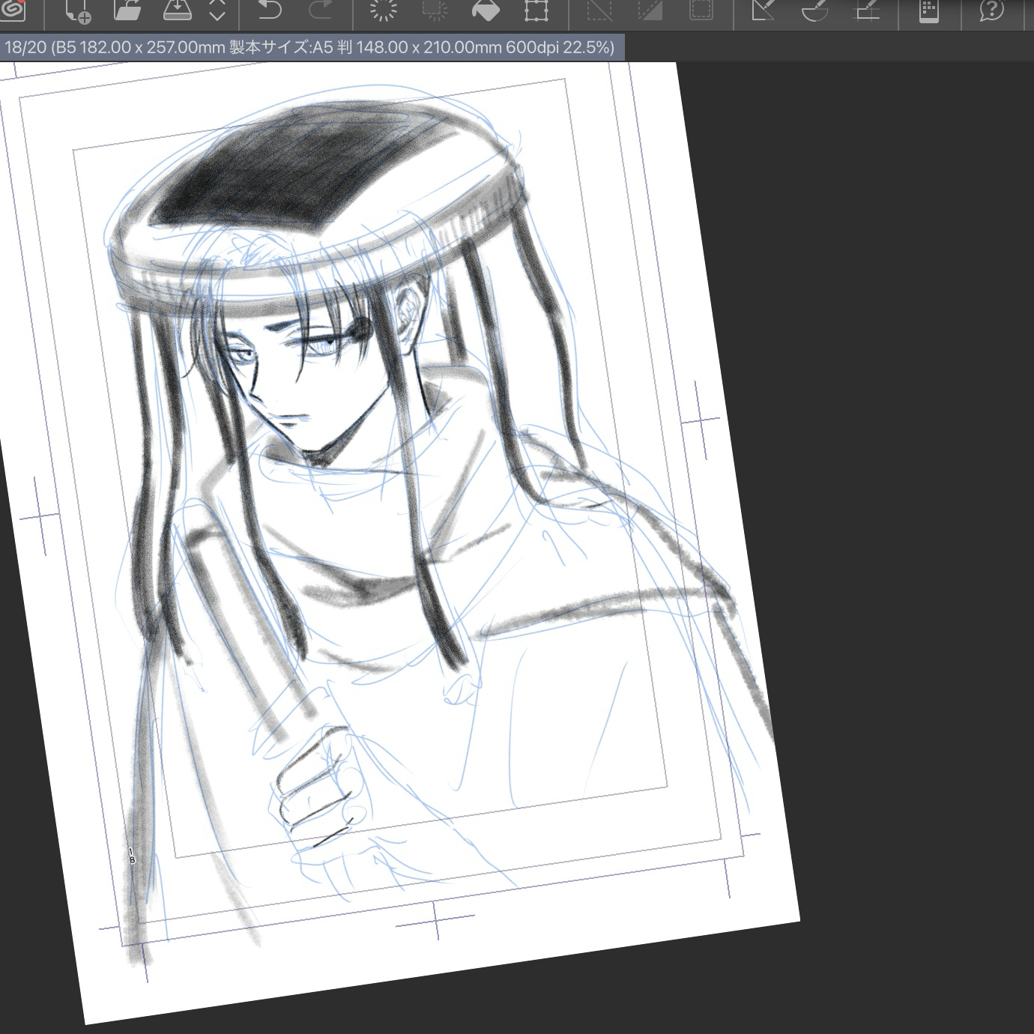
Task: Activate the Scale/Rotate transform icon
Action: (536, 10)
